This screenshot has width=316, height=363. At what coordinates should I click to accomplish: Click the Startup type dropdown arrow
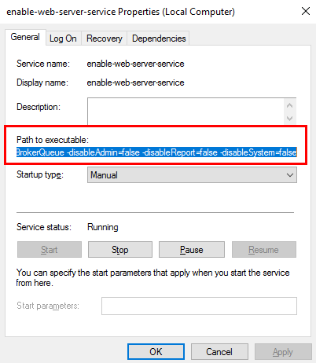click(x=290, y=175)
